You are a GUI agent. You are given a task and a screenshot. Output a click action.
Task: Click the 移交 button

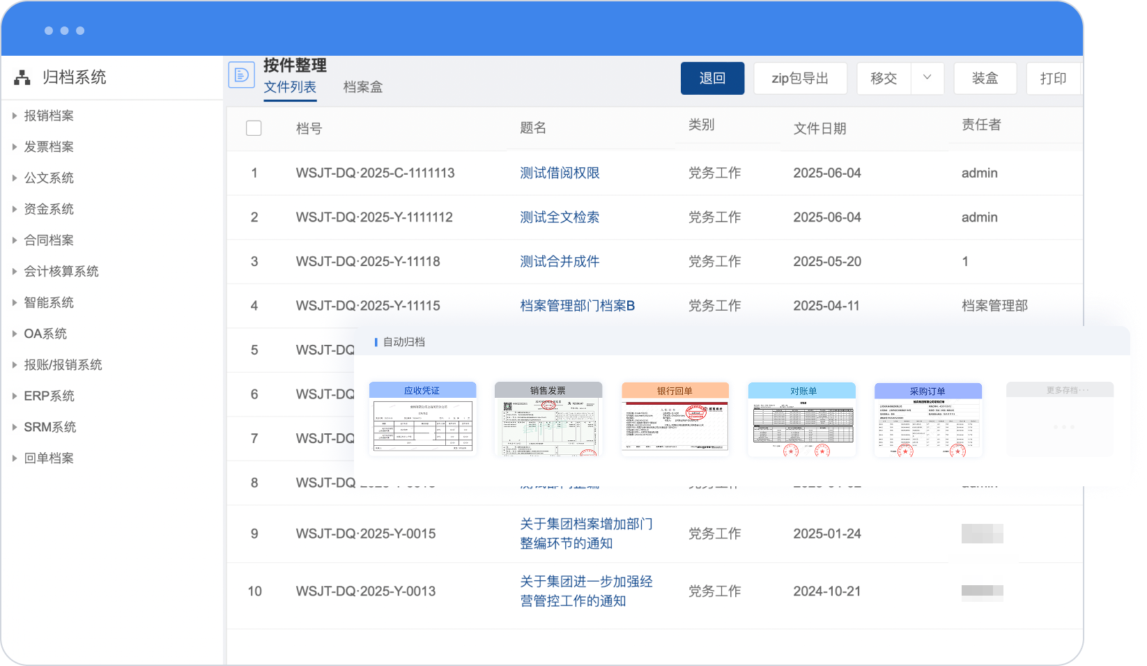pos(884,78)
